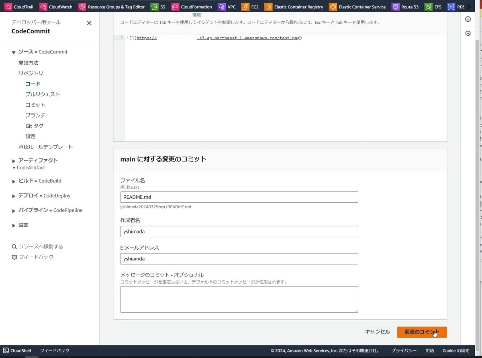Click the 作成者名 input field

(x=239, y=232)
